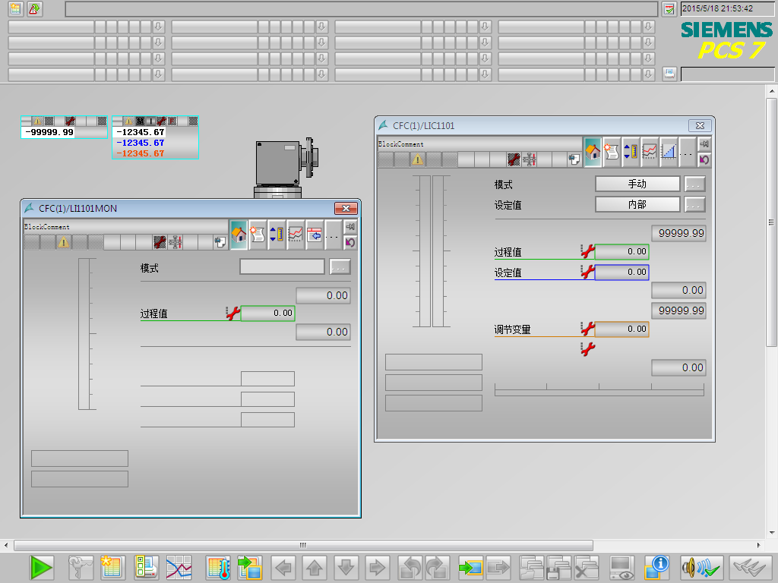Open the picture information 'i' icon
This screenshot has height=583, width=778.
pyautogui.click(x=656, y=567)
